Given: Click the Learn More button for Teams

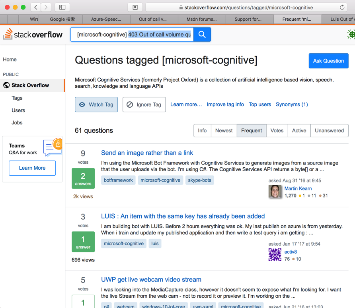Looking at the screenshot, I should click(32, 168).
